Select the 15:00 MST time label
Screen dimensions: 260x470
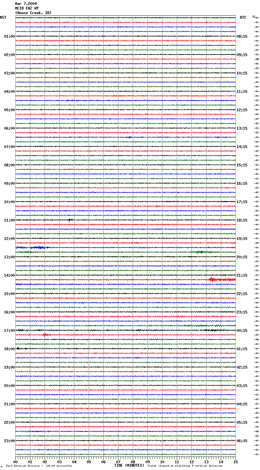(9, 294)
